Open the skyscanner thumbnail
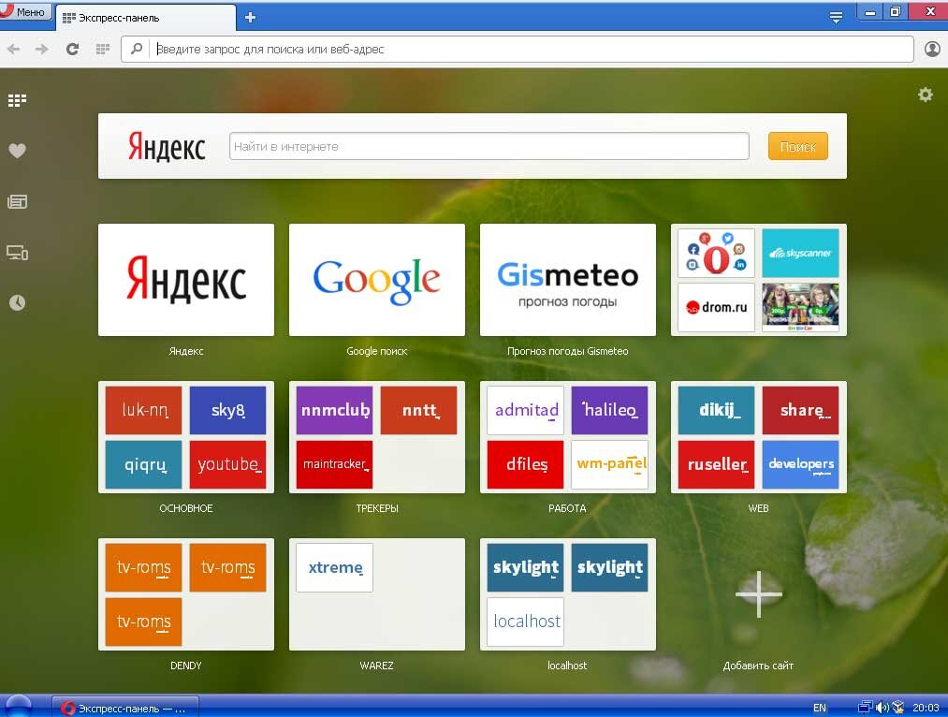The image size is (948, 717). [800, 253]
